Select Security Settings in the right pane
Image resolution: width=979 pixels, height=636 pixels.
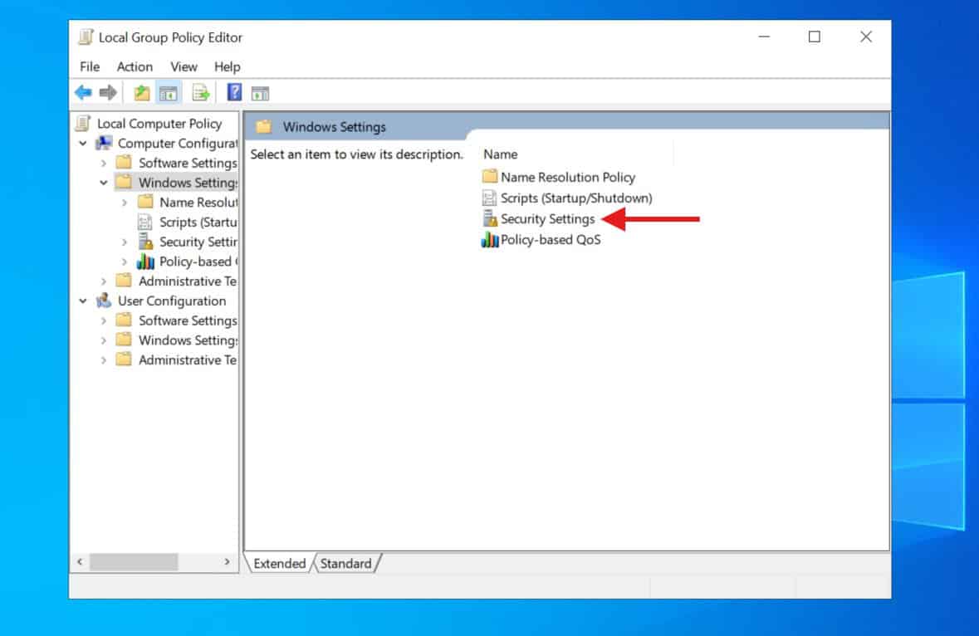(x=547, y=219)
